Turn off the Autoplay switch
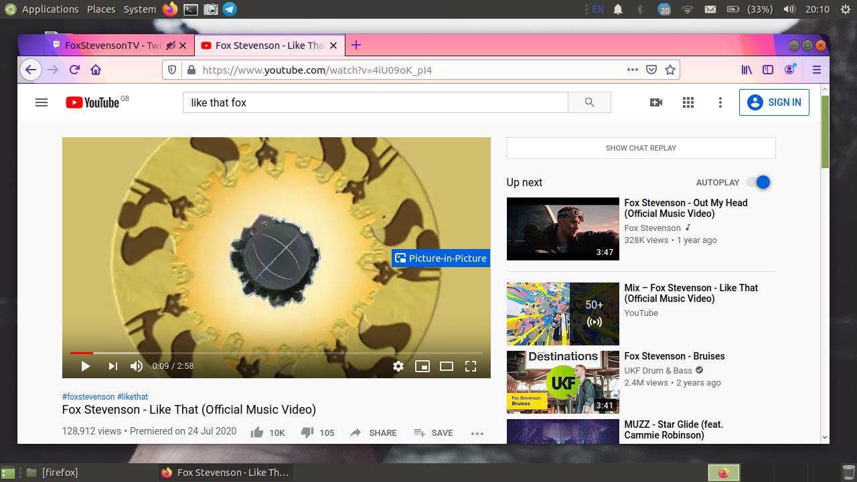 pyautogui.click(x=759, y=182)
